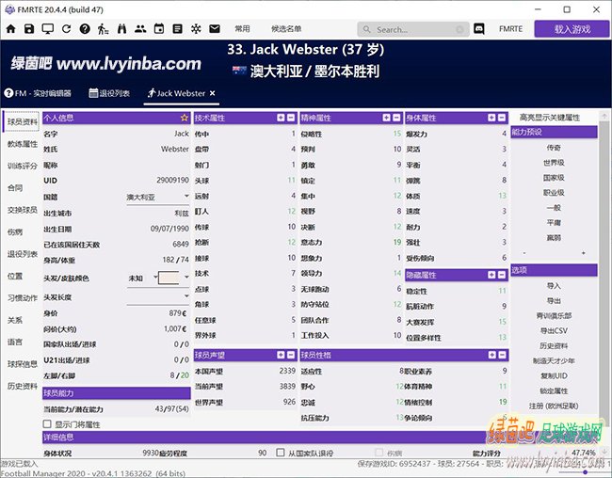Click 锁定属性 option
This screenshot has width=612, height=478.
click(x=554, y=390)
